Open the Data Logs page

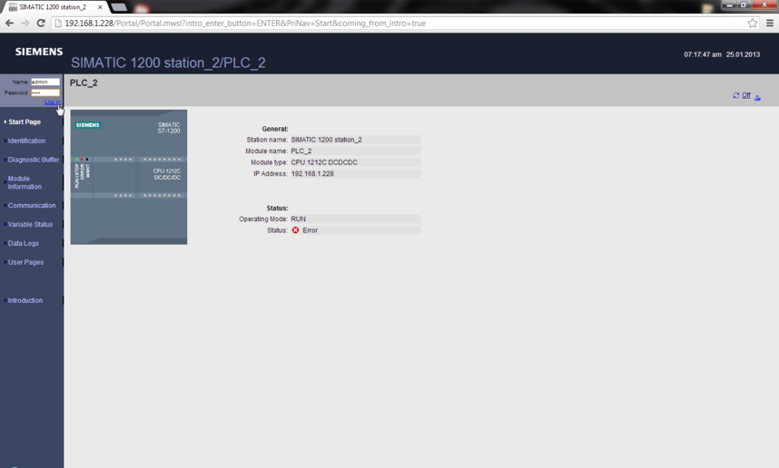click(23, 243)
